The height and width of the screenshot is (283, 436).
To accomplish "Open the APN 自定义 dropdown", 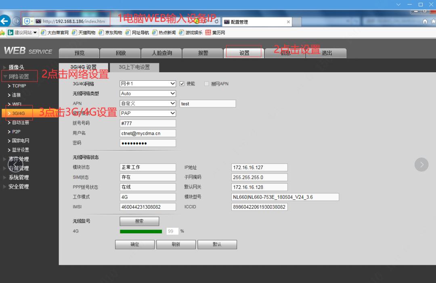I will (x=148, y=103).
